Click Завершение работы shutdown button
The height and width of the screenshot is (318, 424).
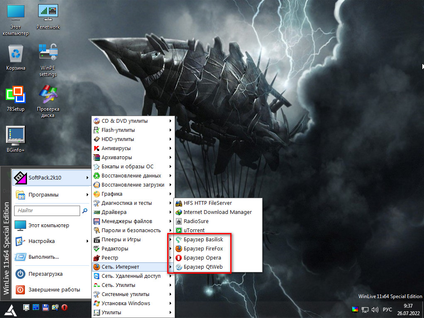(51, 290)
